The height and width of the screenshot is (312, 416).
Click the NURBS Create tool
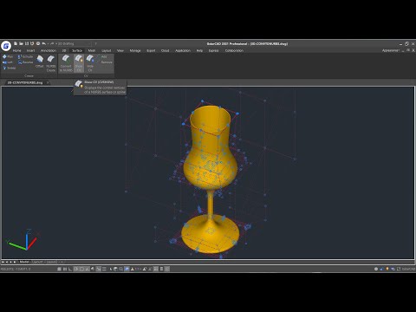51,63
